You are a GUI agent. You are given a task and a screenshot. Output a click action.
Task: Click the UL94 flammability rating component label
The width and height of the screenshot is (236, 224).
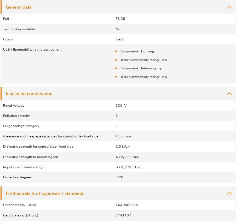pos(32,50)
